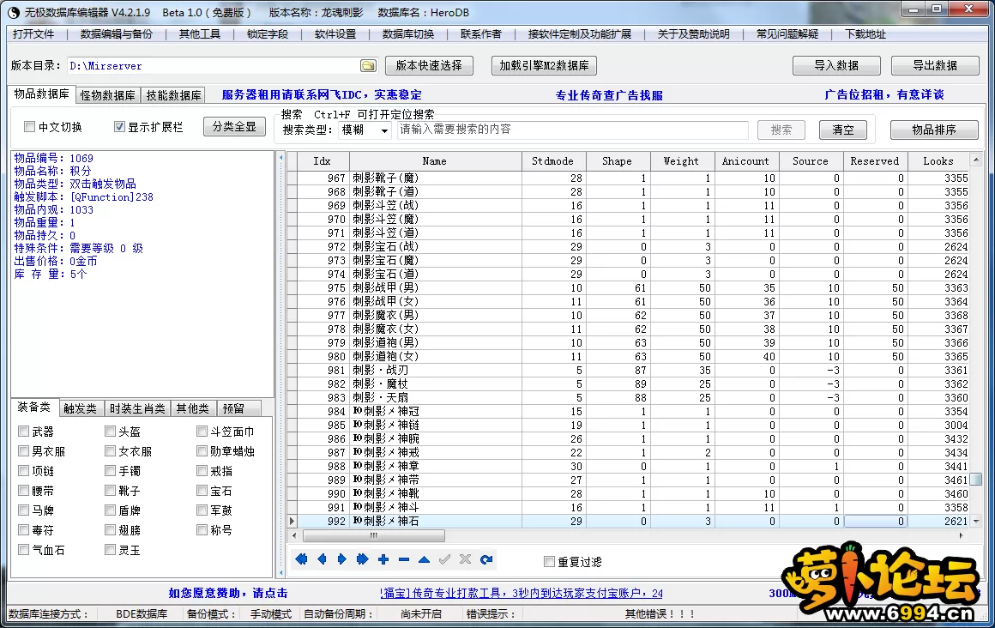Select row 981 刺影·战刃

(x=633, y=371)
